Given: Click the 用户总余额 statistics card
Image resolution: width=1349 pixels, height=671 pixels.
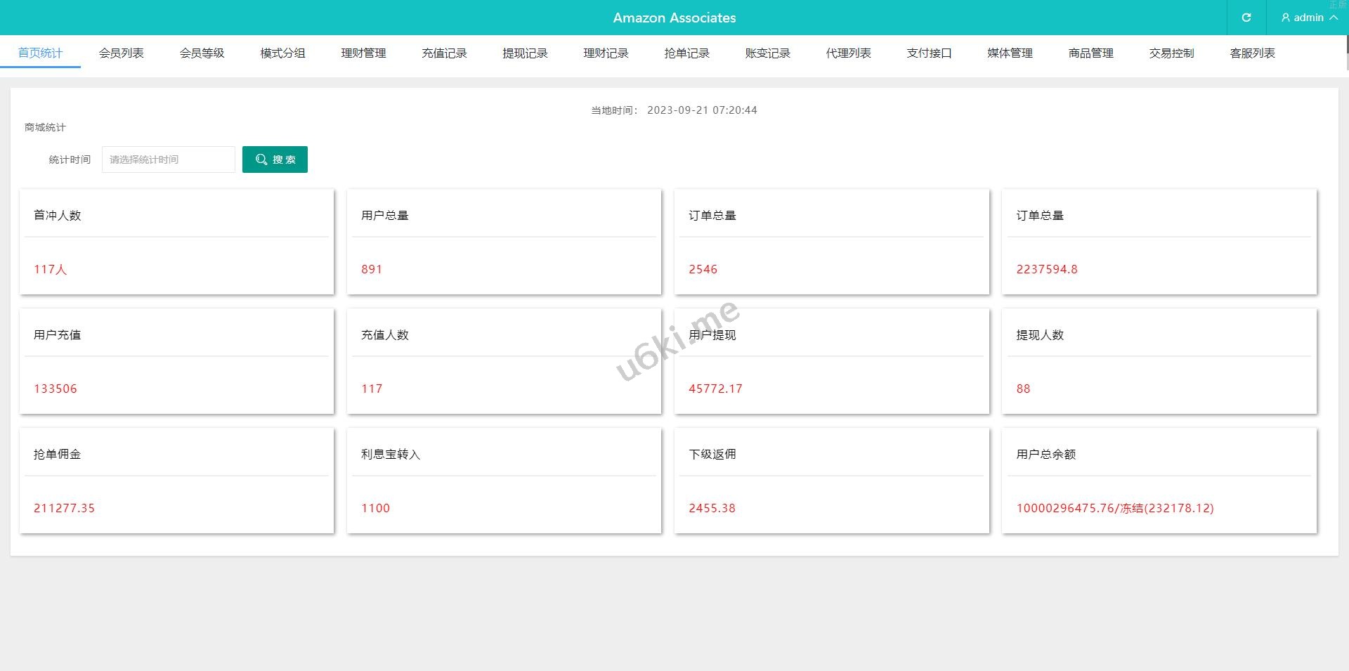Looking at the screenshot, I should click(1159, 481).
